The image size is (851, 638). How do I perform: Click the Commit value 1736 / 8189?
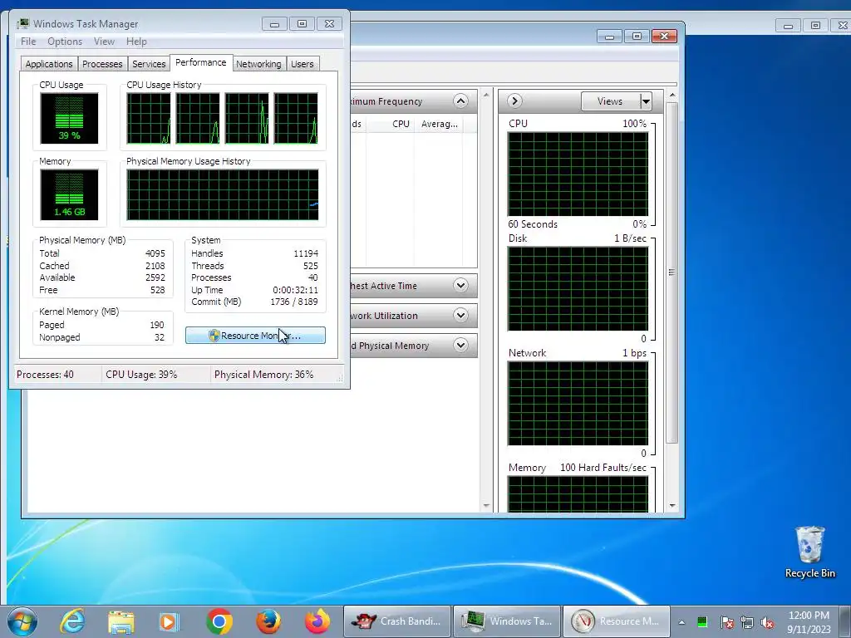point(294,302)
